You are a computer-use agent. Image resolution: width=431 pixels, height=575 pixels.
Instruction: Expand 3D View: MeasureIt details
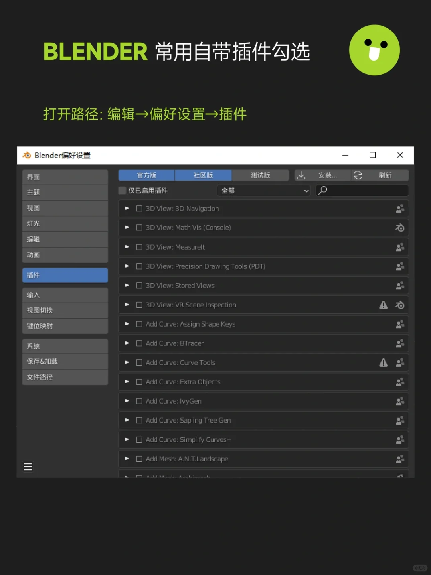coord(127,247)
